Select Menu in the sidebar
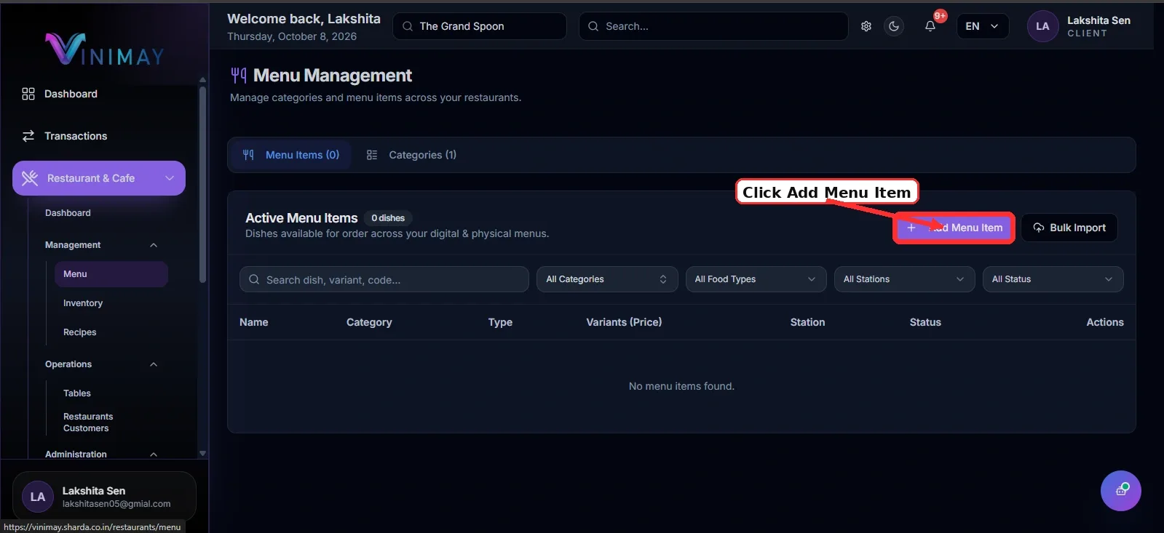This screenshot has width=1164, height=533. click(111, 274)
